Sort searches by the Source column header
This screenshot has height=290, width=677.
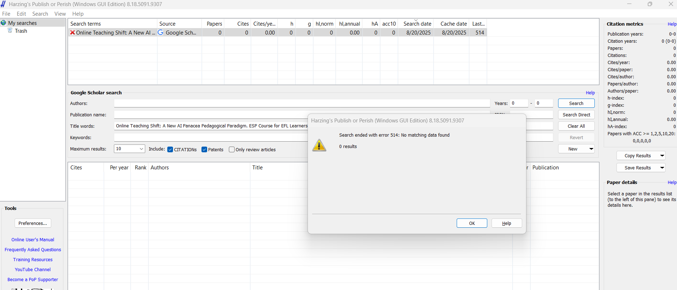[x=179, y=24]
